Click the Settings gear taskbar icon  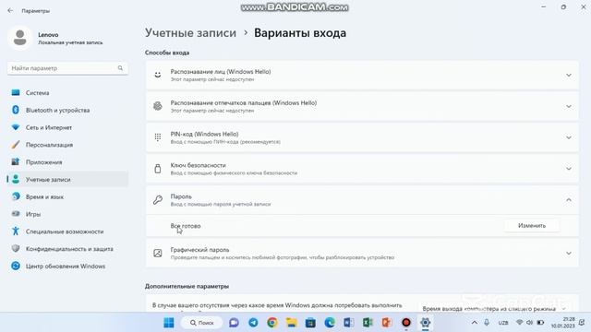(x=425, y=323)
